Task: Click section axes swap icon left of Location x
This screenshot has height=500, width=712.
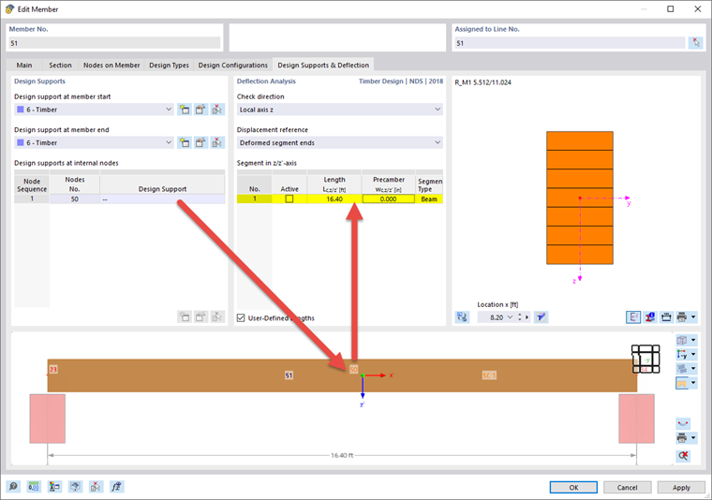Action: [x=462, y=317]
